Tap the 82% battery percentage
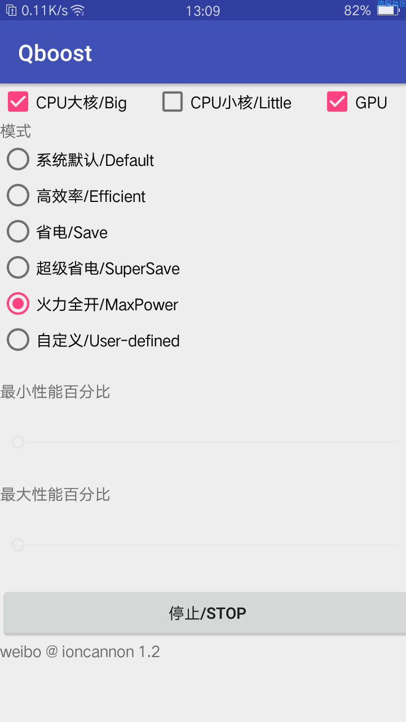The image size is (406, 722). [358, 10]
